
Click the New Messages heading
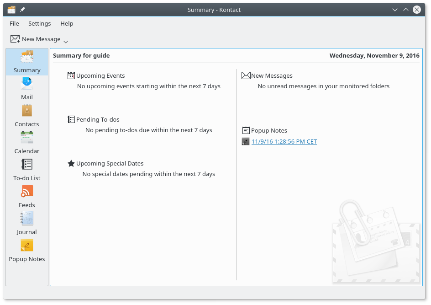coord(272,75)
